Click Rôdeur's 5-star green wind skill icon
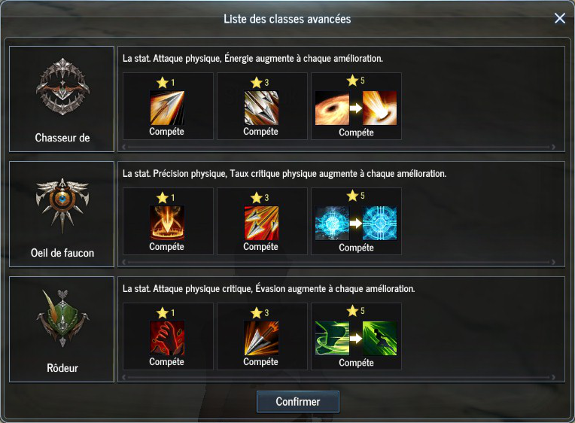 click(332, 338)
